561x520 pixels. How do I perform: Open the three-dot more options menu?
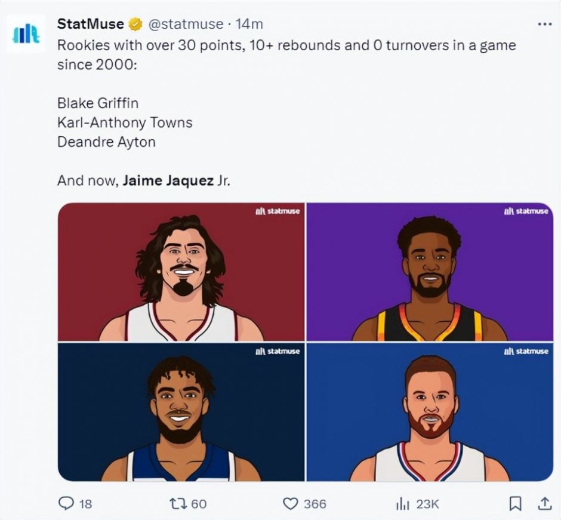(x=544, y=24)
